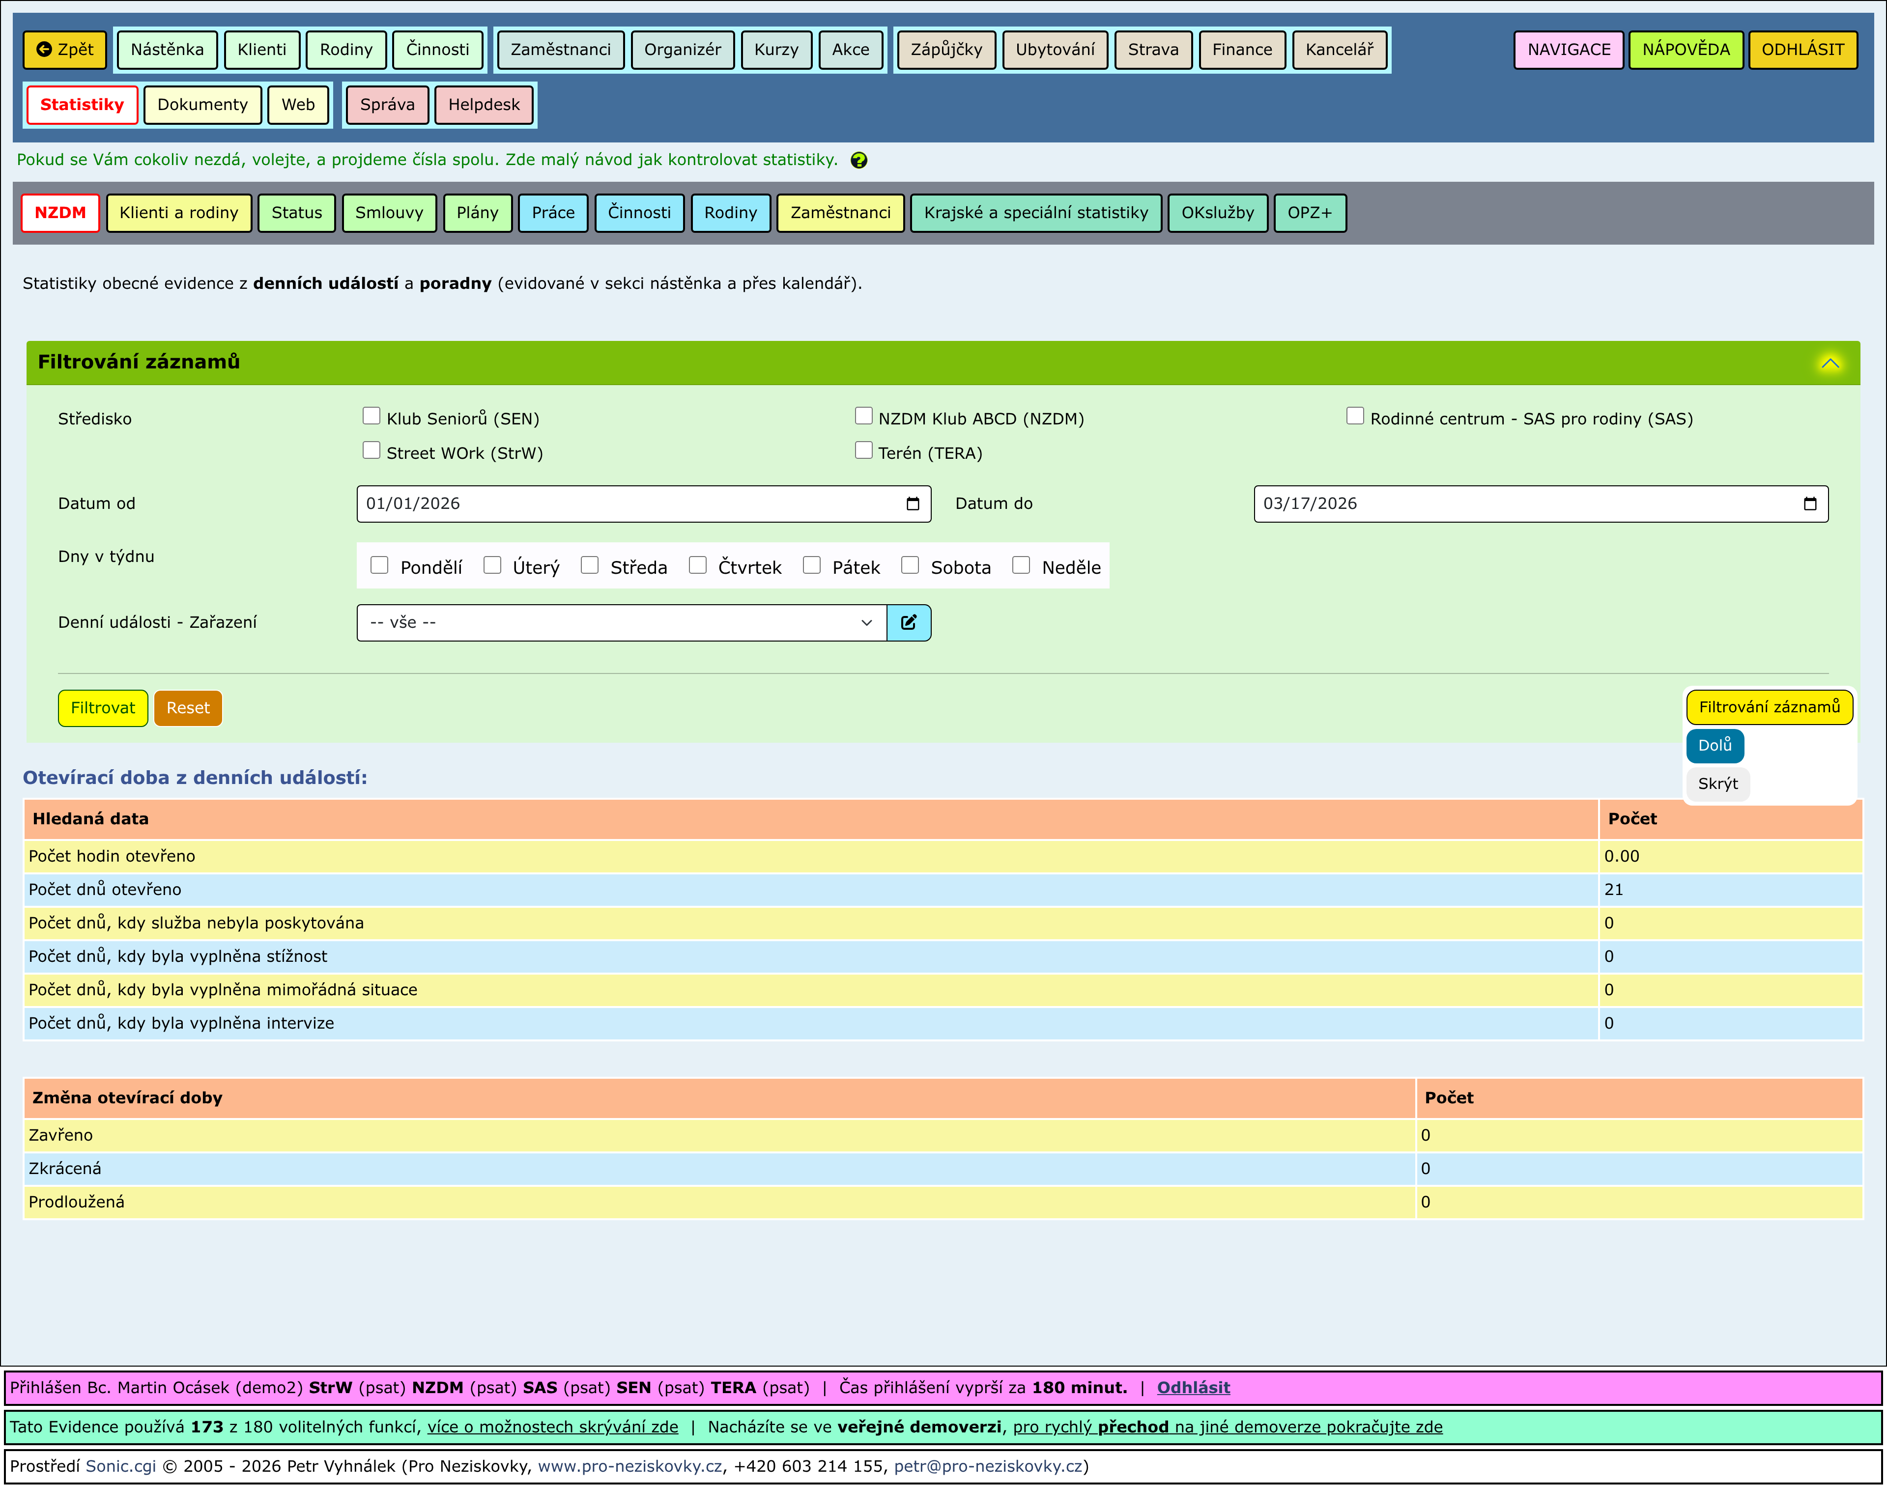This screenshot has height=1512, width=1887.
Task: Toggle the Neděle day checkbox
Action: click(1021, 565)
